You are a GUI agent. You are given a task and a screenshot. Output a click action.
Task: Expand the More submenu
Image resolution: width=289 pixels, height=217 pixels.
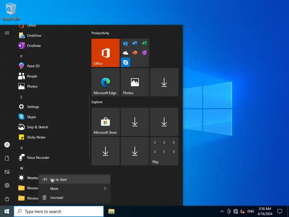click(75, 188)
